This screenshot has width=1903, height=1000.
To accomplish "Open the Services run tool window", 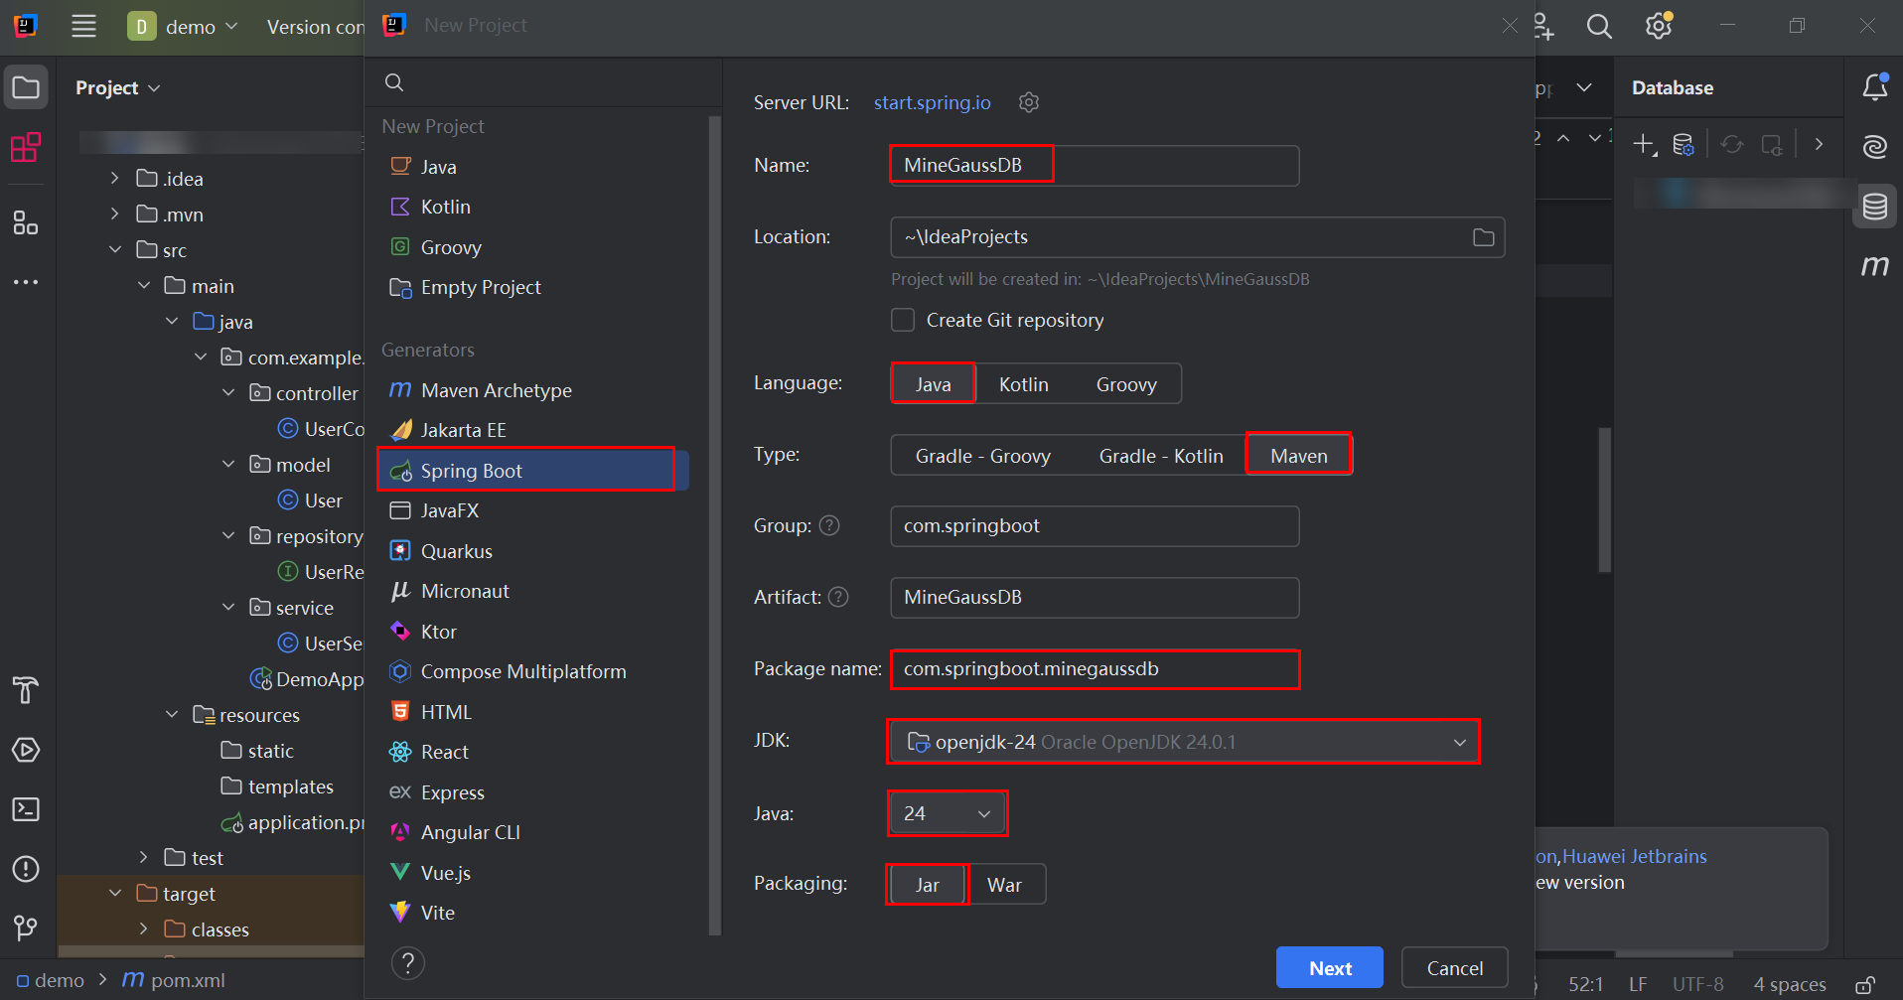I will 26,750.
